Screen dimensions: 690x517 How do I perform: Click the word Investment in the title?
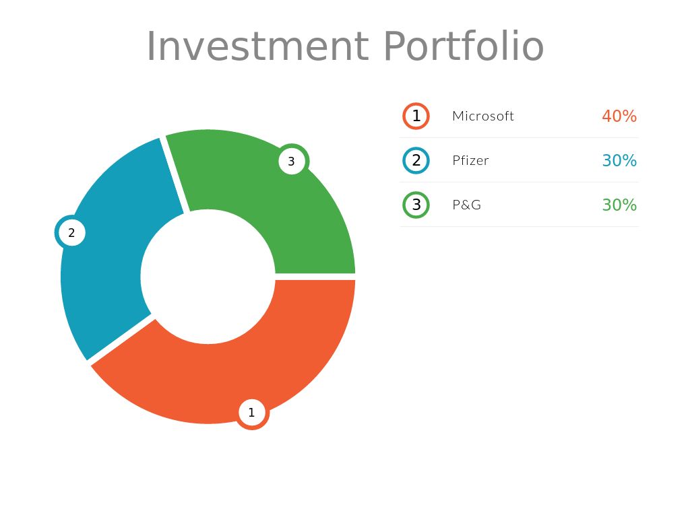pyautogui.click(x=257, y=47)
